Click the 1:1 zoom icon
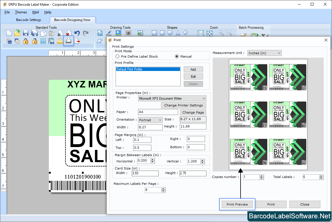The width and height of the screenshot is (332, 222). (x=201, y=33)
